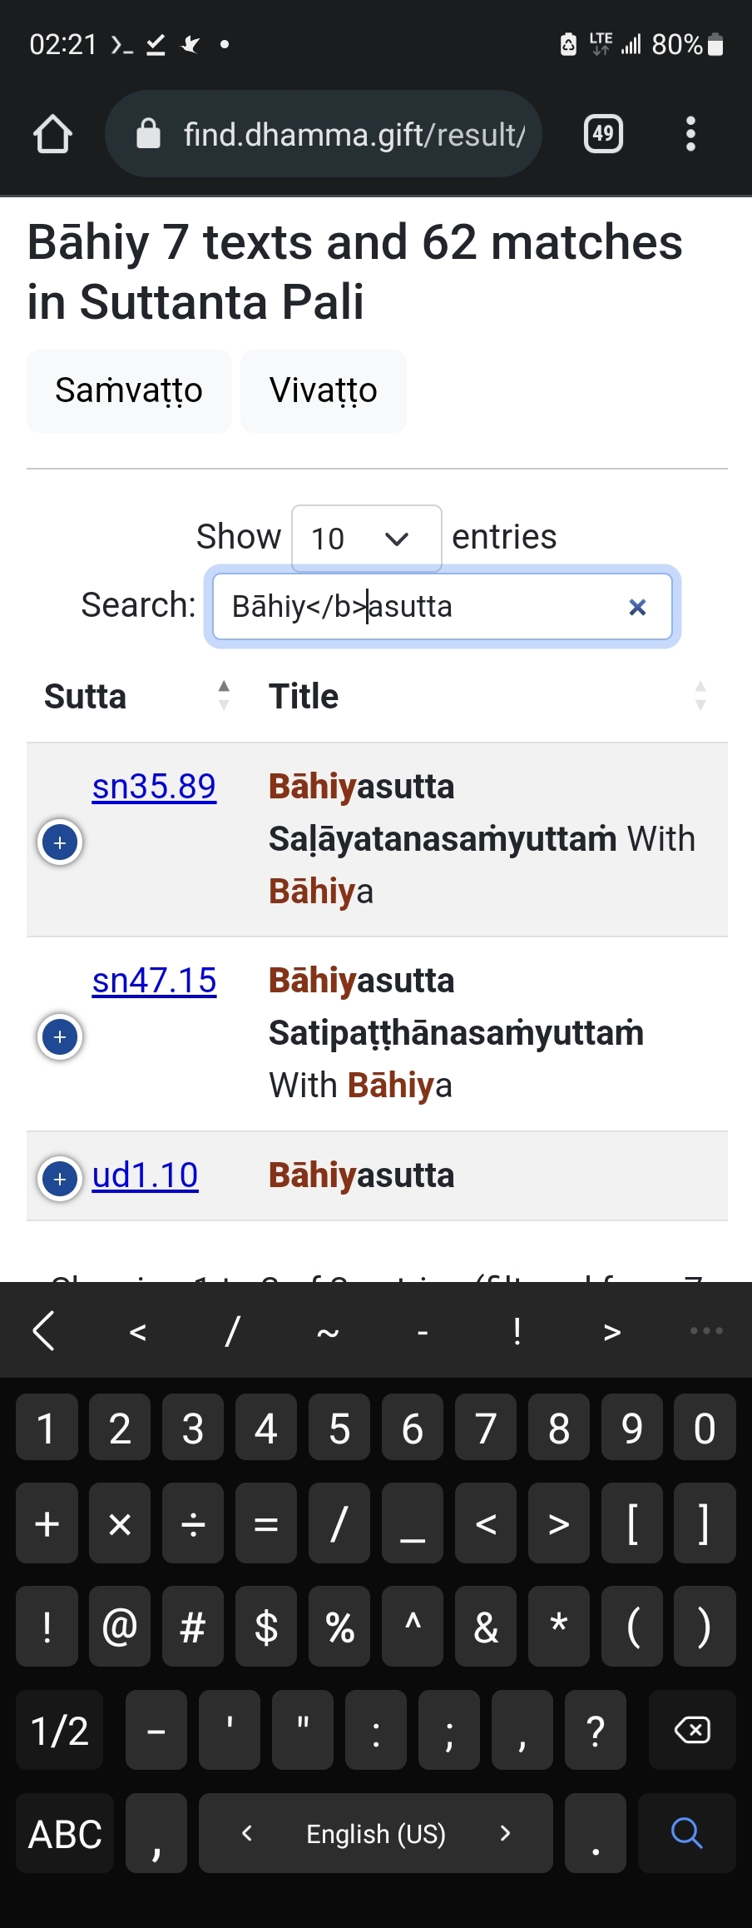Viewport: 752px width, 1928px height.
Task: Expand row details for ud1.10
Action: pos(60,1179)
